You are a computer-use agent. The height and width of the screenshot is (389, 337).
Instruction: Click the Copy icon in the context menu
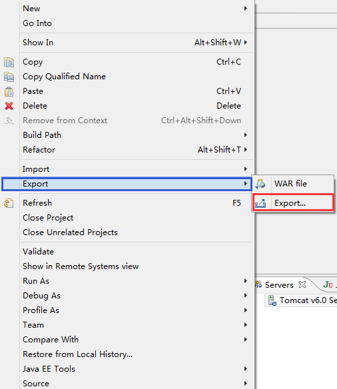pos(9,62)
